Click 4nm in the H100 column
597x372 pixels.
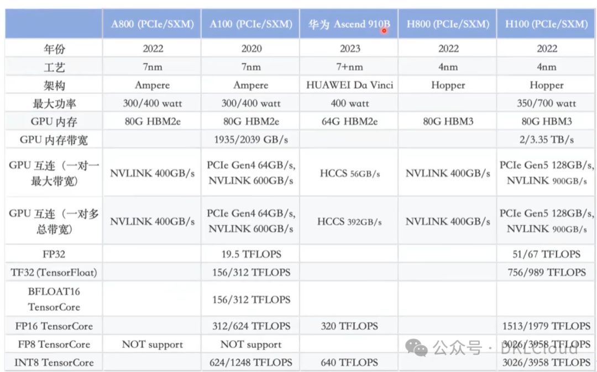[546, 67]
